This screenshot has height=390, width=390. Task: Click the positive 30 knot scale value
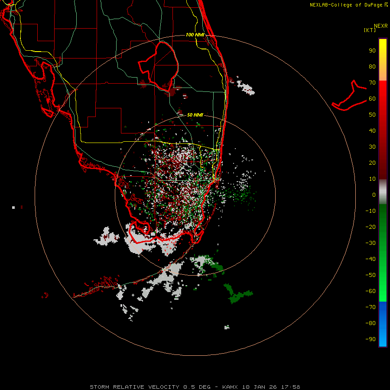[x=372, y=147]
